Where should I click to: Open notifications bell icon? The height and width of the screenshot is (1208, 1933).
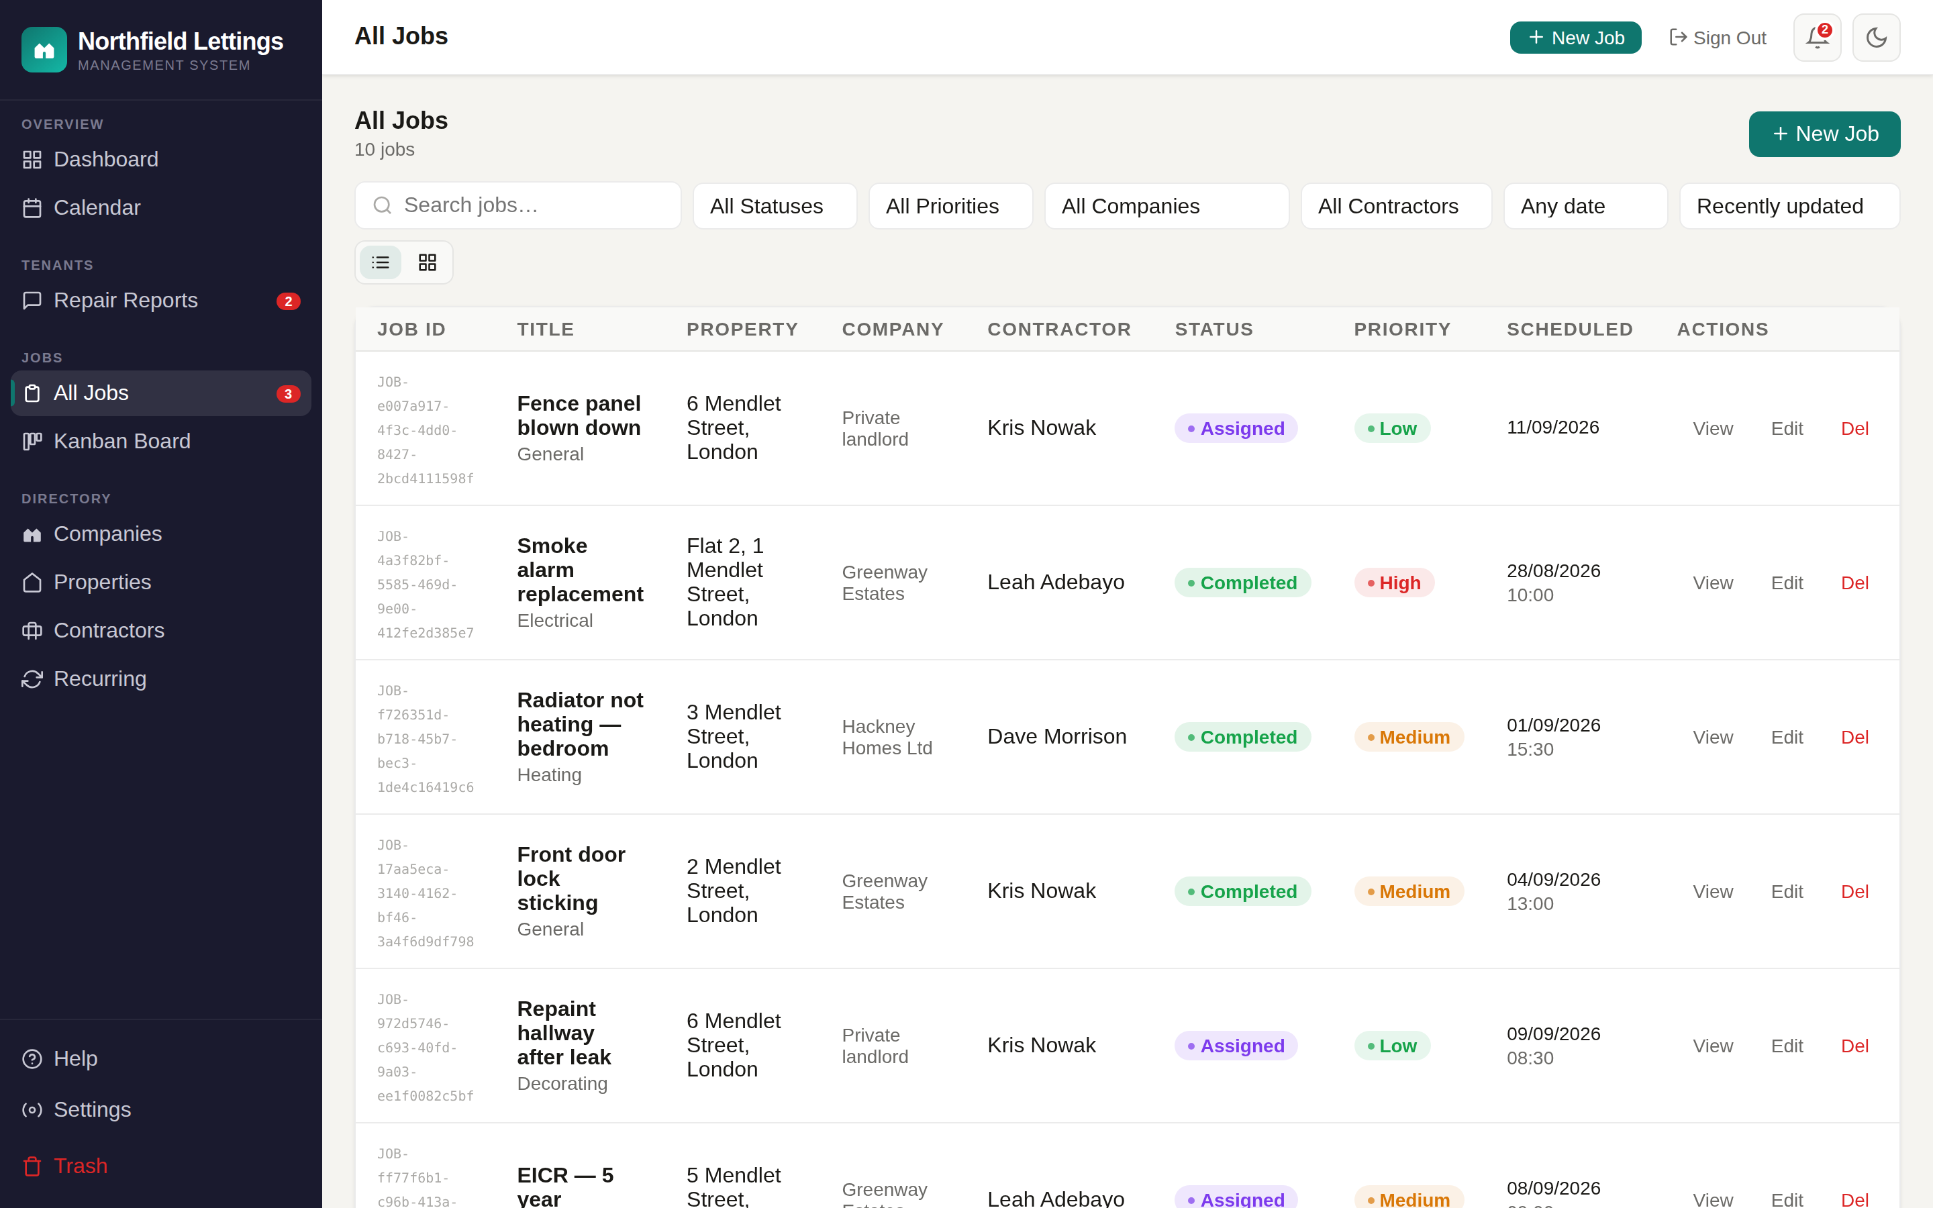(1817, 38)
